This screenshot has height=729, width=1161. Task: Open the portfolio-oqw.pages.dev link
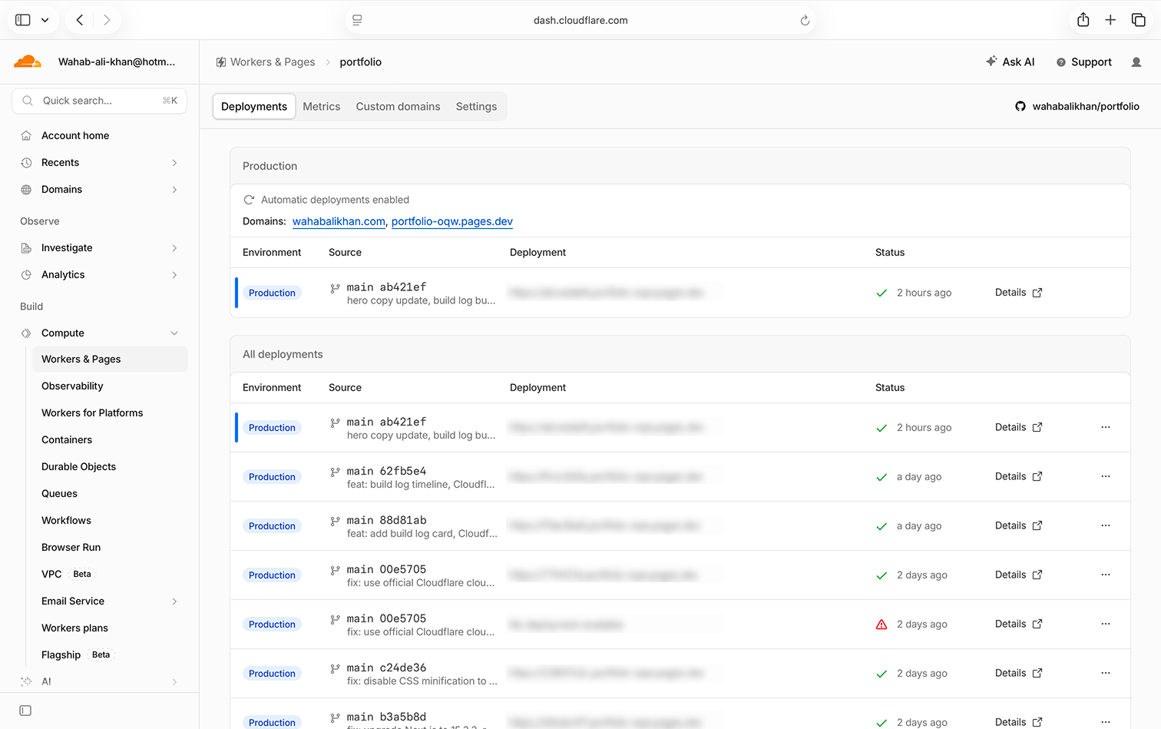tap(452, 221)
